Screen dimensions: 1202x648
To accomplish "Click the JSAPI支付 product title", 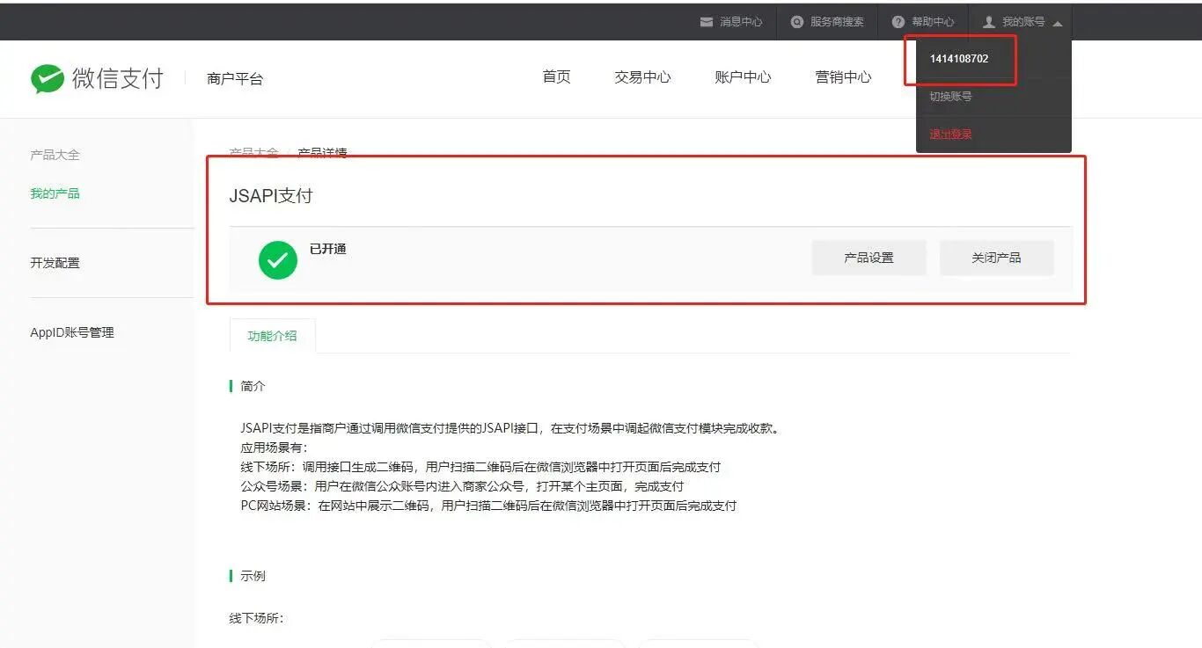I will click(271, 195).
